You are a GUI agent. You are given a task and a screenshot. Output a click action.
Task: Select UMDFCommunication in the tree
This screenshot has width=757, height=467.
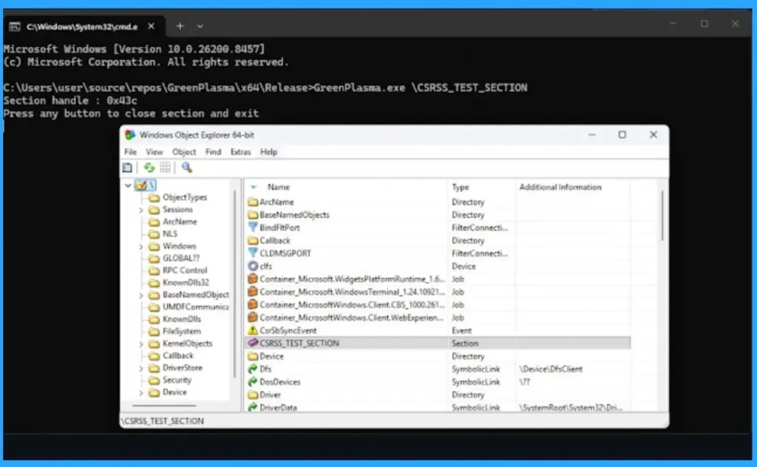(x=195, y=307)
